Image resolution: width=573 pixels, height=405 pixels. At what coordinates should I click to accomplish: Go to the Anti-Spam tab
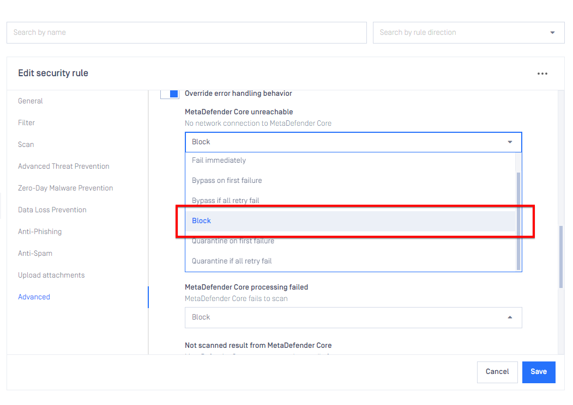35,254
